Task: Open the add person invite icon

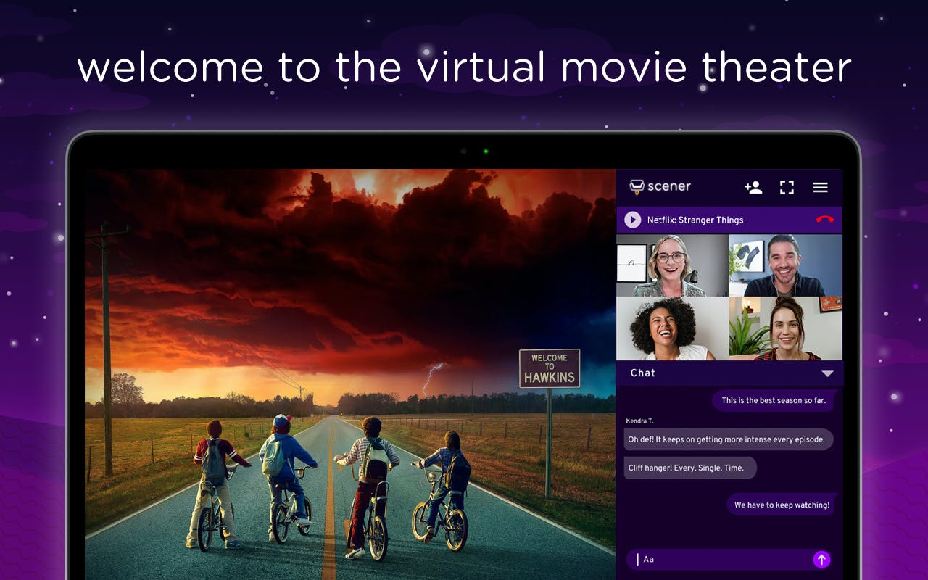Action: coord(753,188)
